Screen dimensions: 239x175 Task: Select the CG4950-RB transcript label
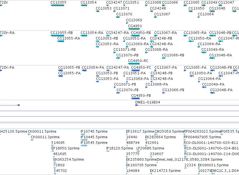[141, 33]
